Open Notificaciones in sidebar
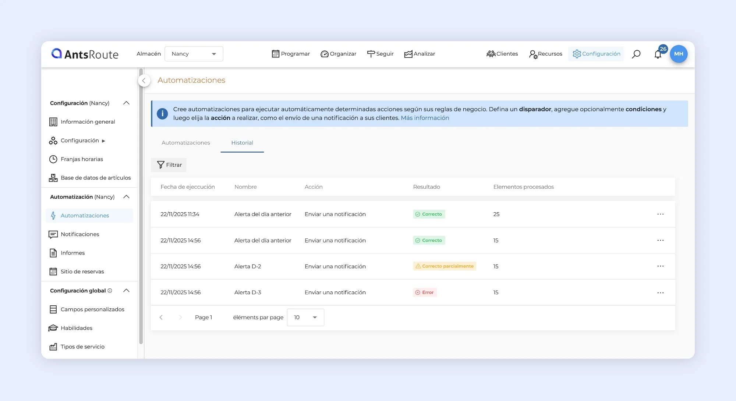This screenshot has width=736, height=401. (x=74, y=234)
